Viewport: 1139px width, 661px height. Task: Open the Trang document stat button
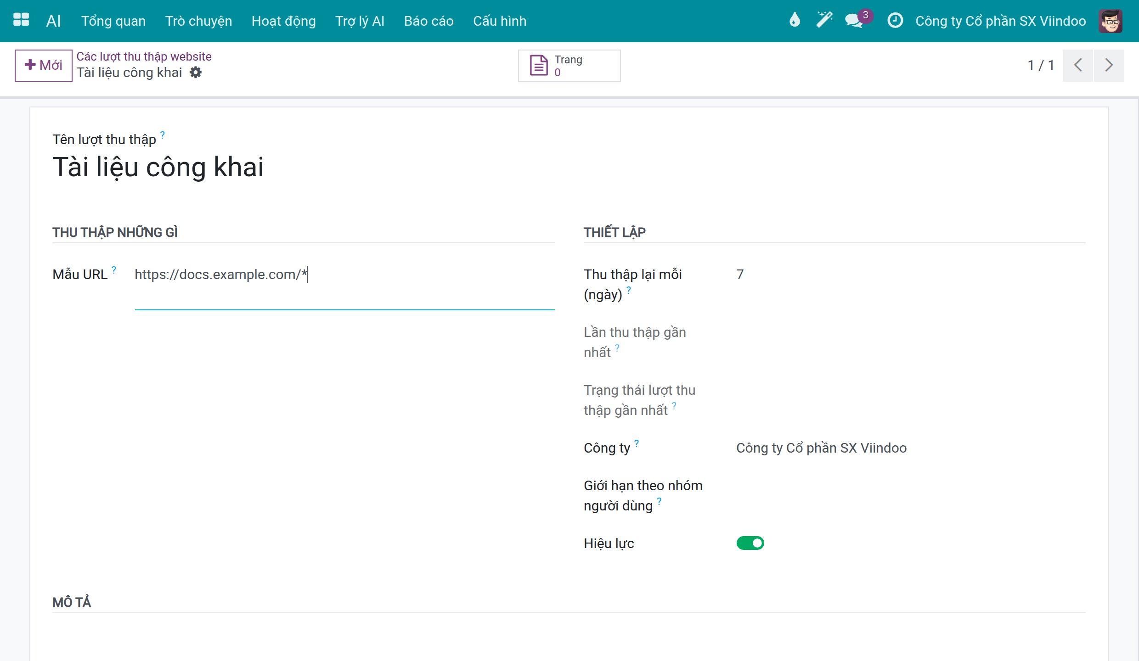(569, 66)
